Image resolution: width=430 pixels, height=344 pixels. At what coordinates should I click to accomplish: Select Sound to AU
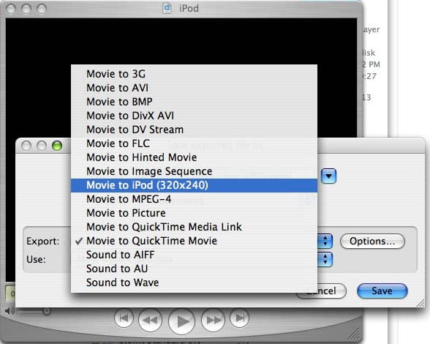(x=194, y=269)
